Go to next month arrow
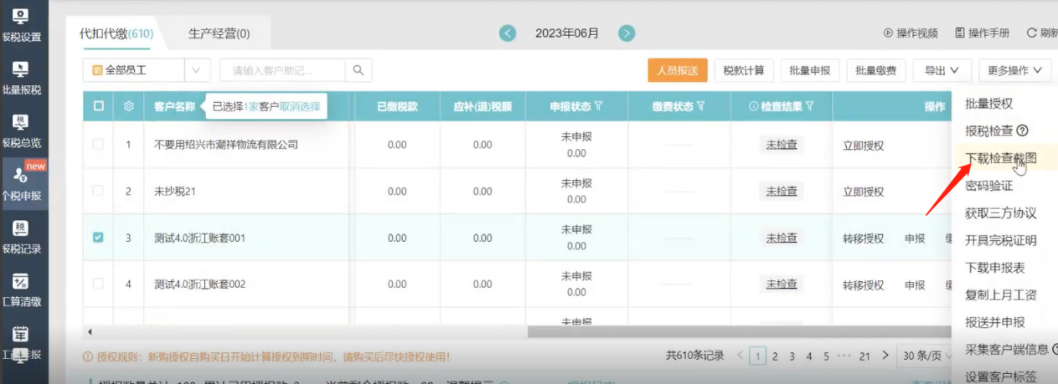This screenshot has width=1058, height=384. 627,33
